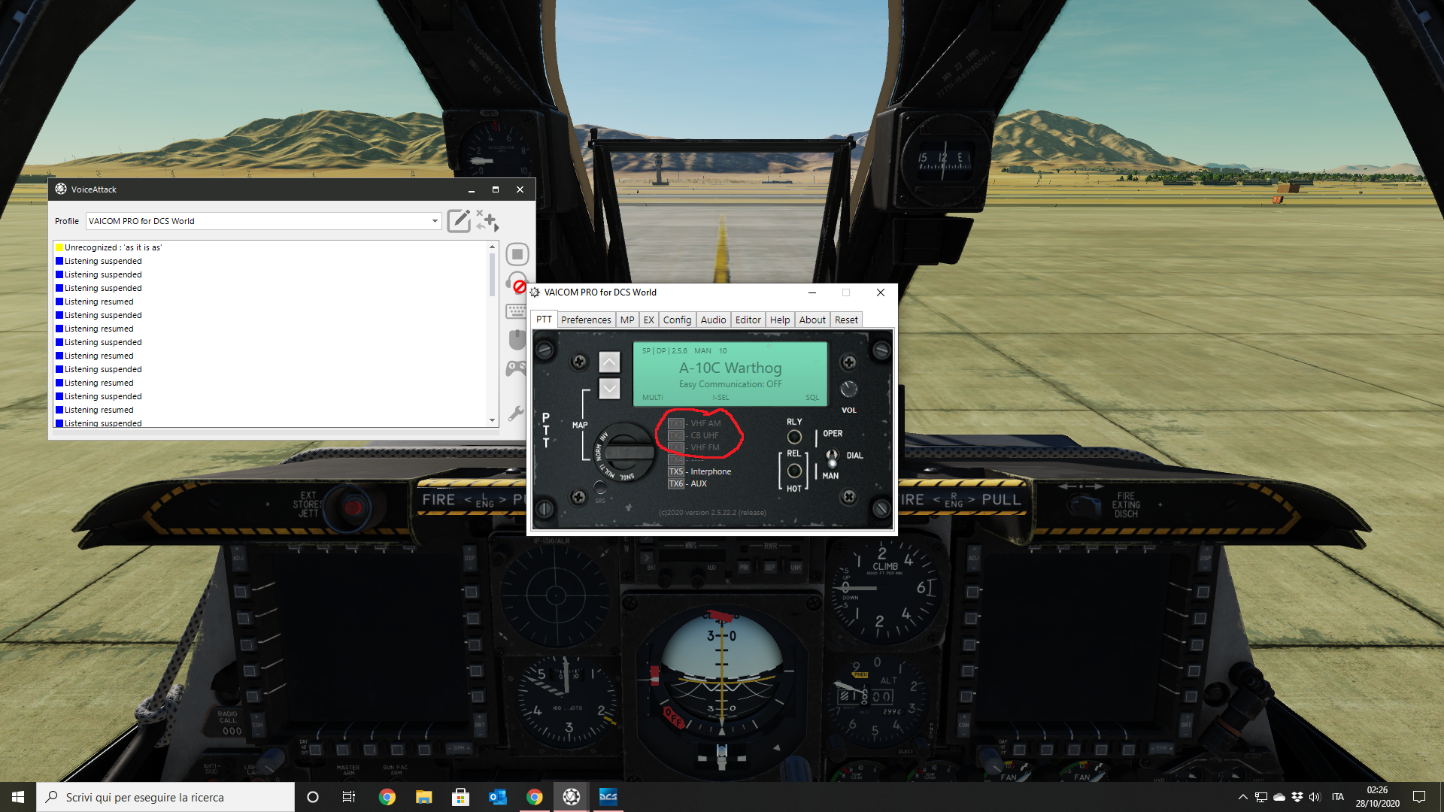Open Chrome icon between Outlook and VoiceAttack
Image resolution: width=1444 pixels, height=812 pixels.
click(x=534, y=797)
